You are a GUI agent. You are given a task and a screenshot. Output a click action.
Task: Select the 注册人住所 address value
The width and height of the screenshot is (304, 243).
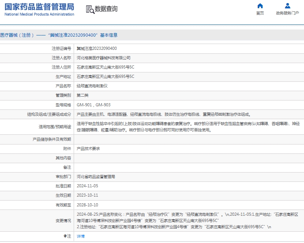click(106, 67)
